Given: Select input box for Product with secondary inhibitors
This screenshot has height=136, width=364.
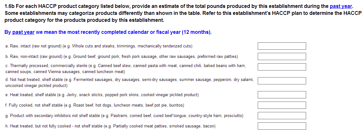Looking at the screenshot, I should coord(282,115).
